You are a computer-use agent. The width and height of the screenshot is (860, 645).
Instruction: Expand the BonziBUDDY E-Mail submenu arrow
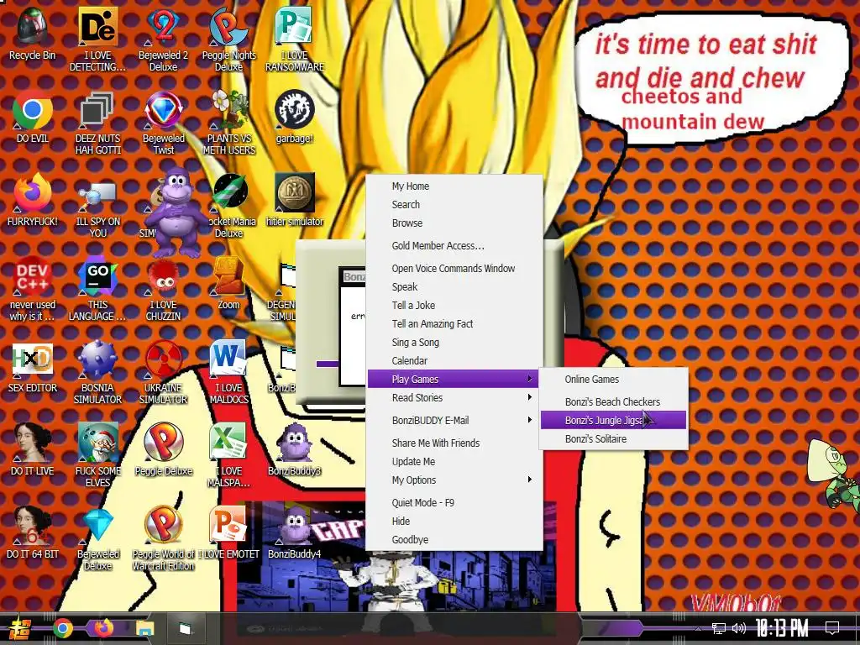[x=529, y=420]
